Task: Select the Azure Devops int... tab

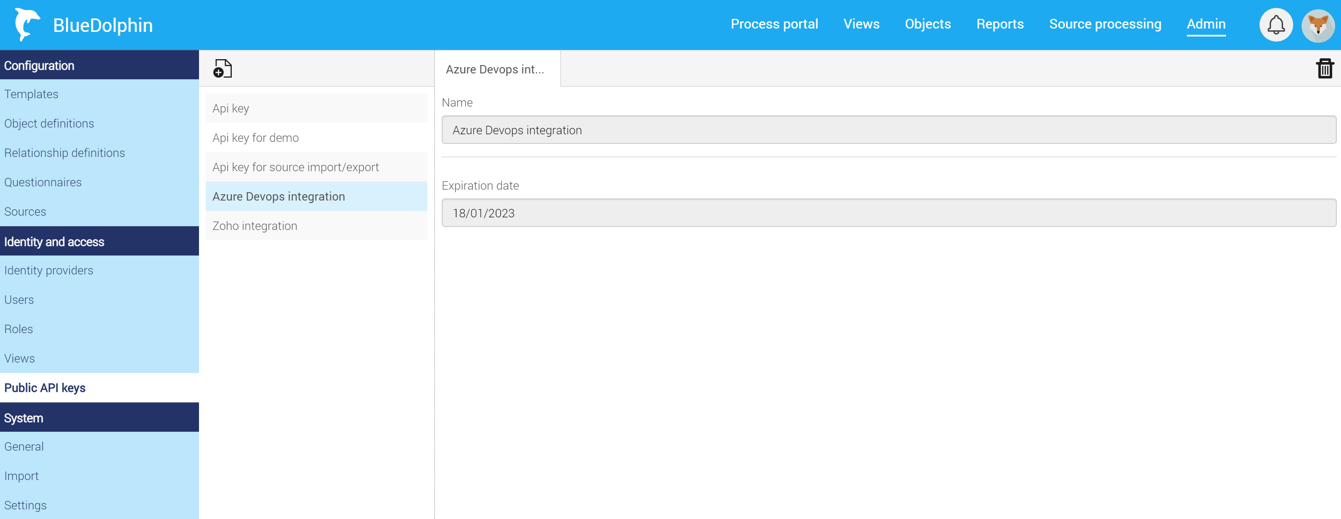Action: click(x=495, y=69)
